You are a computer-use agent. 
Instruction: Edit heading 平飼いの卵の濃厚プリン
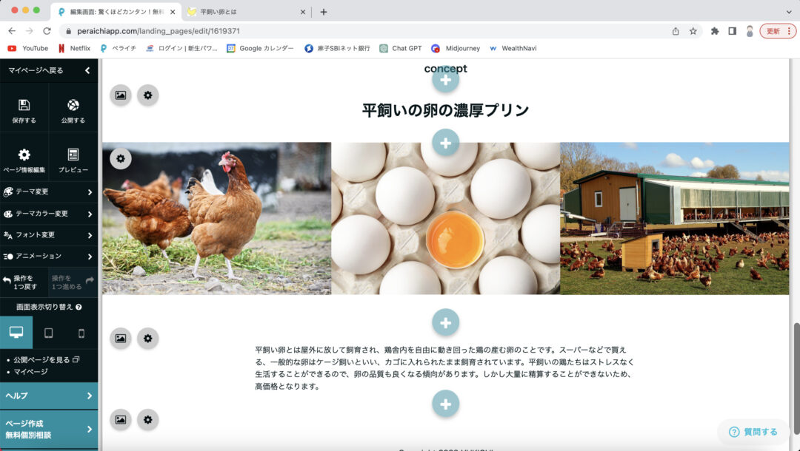point(445,110)
